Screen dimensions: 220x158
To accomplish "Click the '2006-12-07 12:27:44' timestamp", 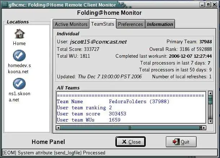I will click(190, 56).
